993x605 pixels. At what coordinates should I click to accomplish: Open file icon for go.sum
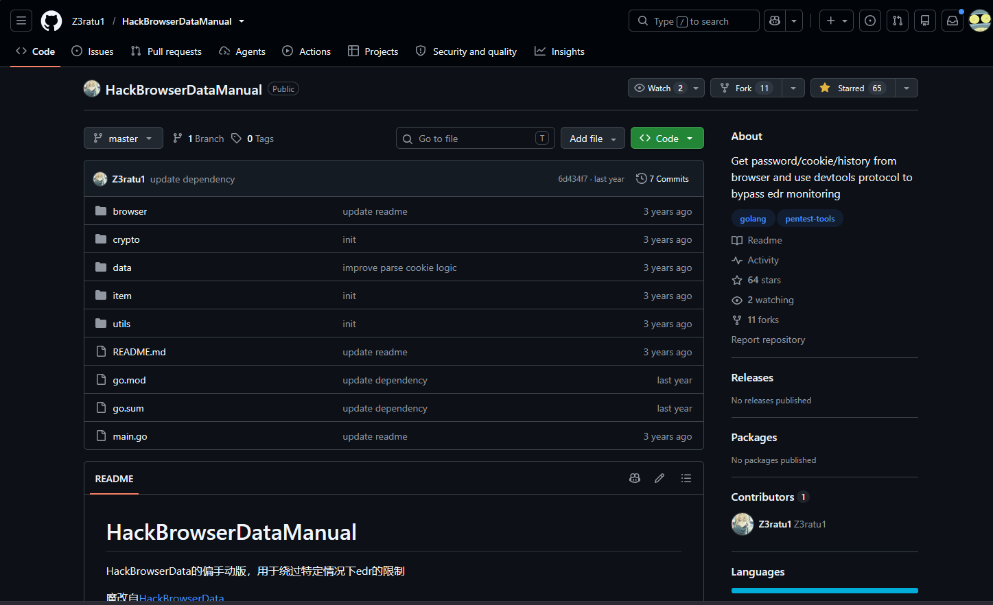tap(101, 408)
